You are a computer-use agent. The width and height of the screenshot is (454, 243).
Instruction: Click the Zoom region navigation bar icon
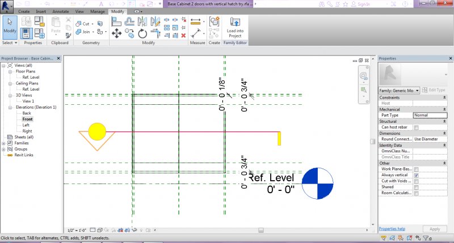point(364,90)
